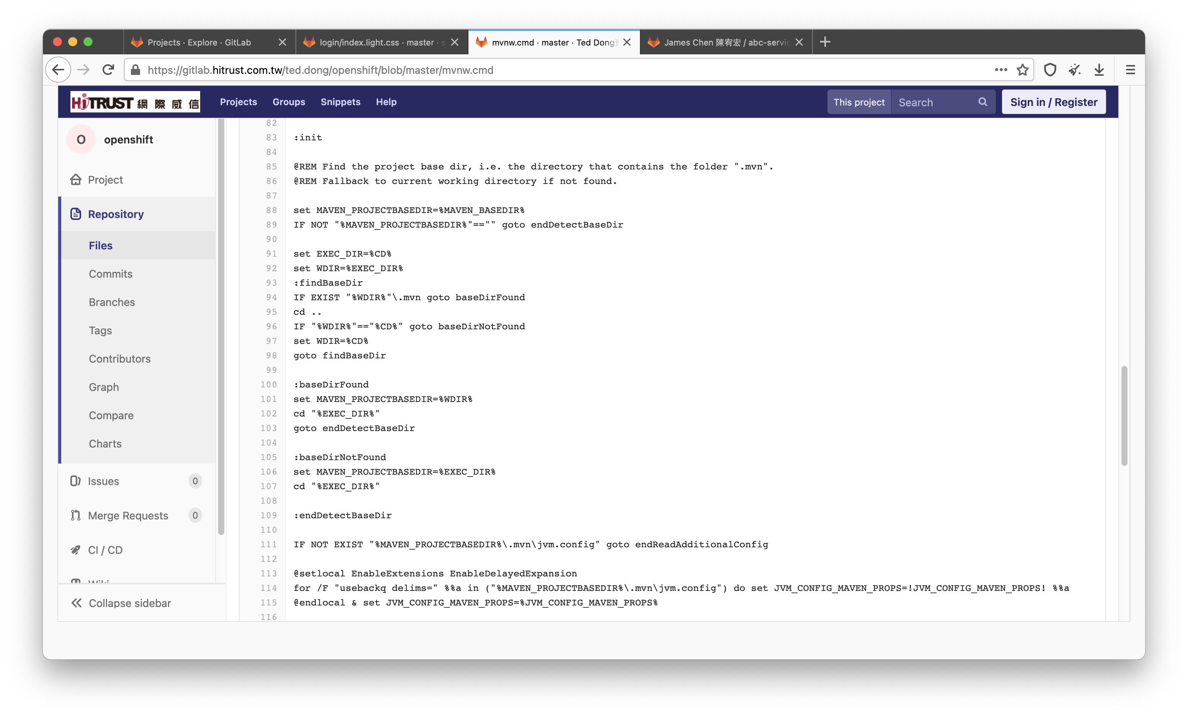
Task: Open the Projects menu in navbar
Action: (x=238, y=102)
